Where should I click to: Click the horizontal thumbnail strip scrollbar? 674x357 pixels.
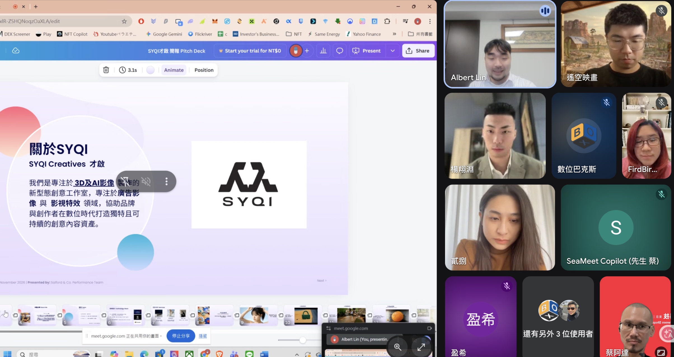[x=41, y=332]
